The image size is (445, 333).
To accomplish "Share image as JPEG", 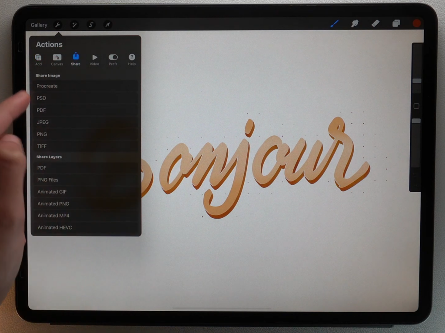I will (86, 122).
